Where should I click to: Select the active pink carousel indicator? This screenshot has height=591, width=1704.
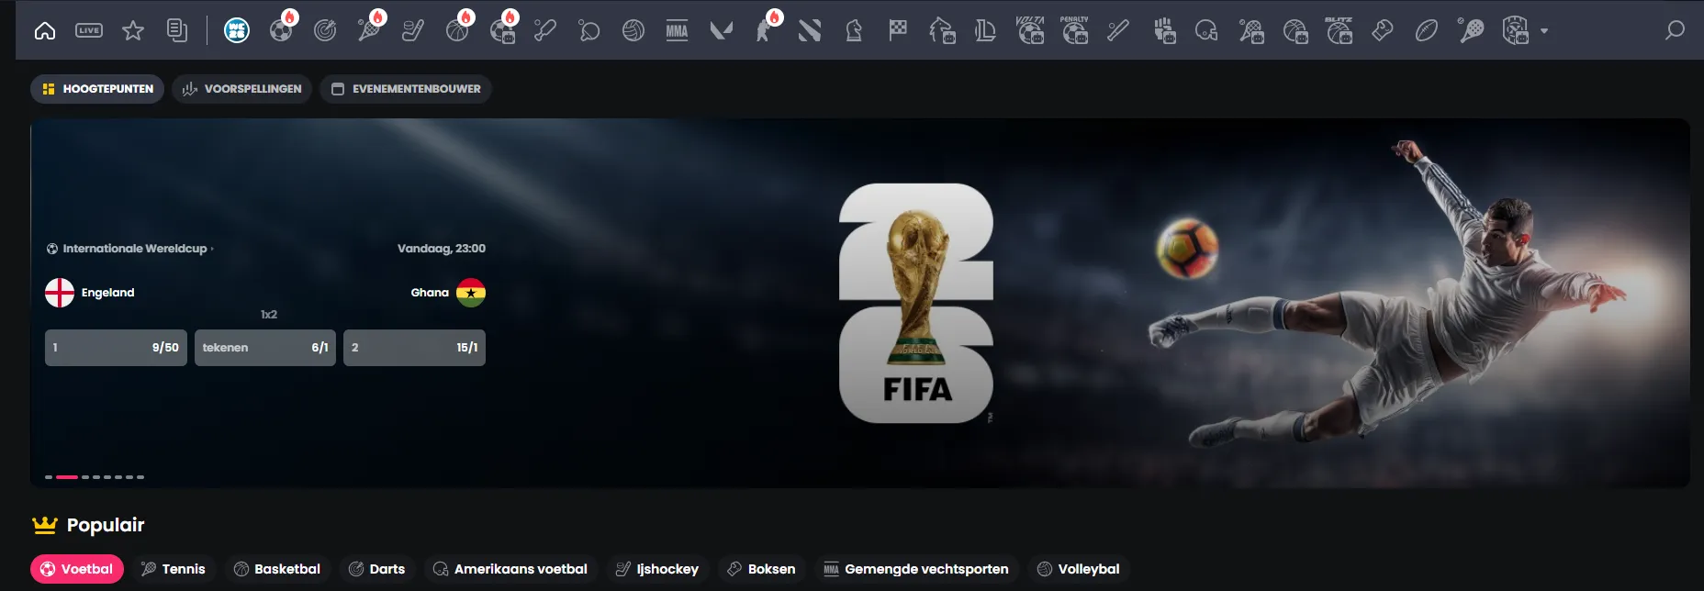[67, 477]
